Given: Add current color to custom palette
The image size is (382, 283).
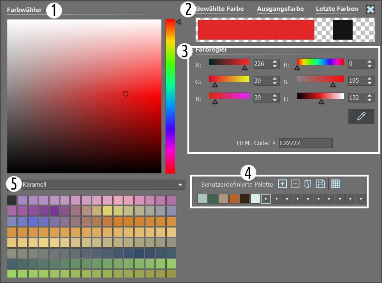Looking at the screenshot, I should click(x=282, y=184).
